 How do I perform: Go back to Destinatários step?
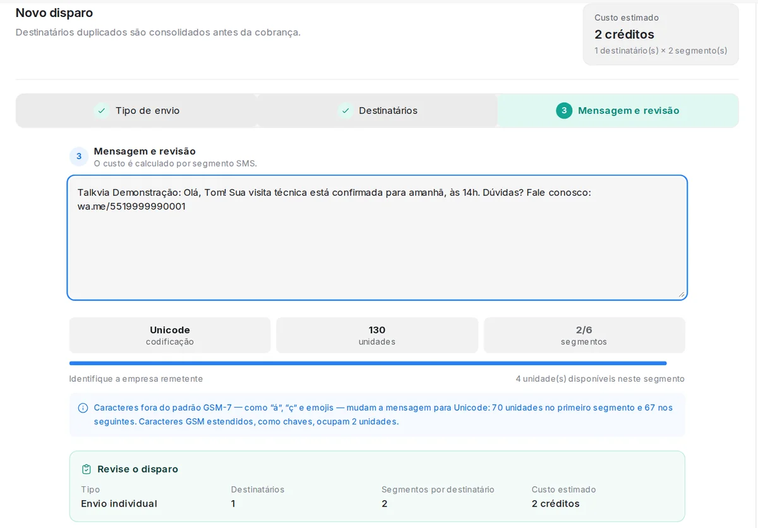378,110
